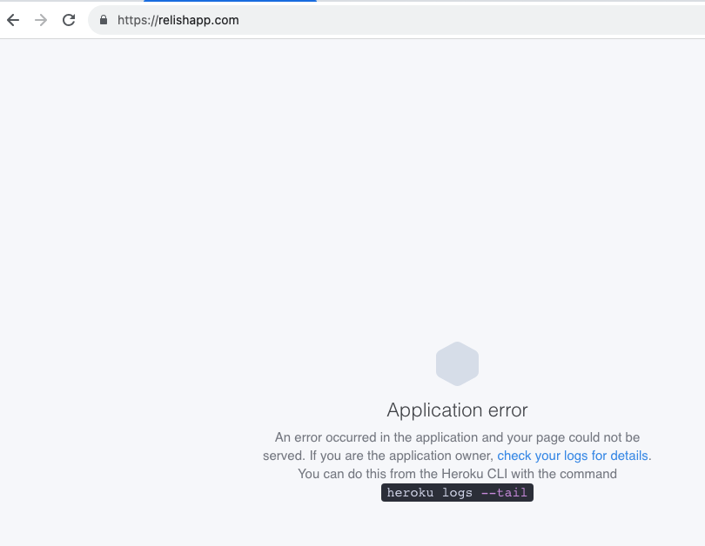Click the 'Application error' heading
The height and width of the screenshot is (546, 705).
point(457,410)
